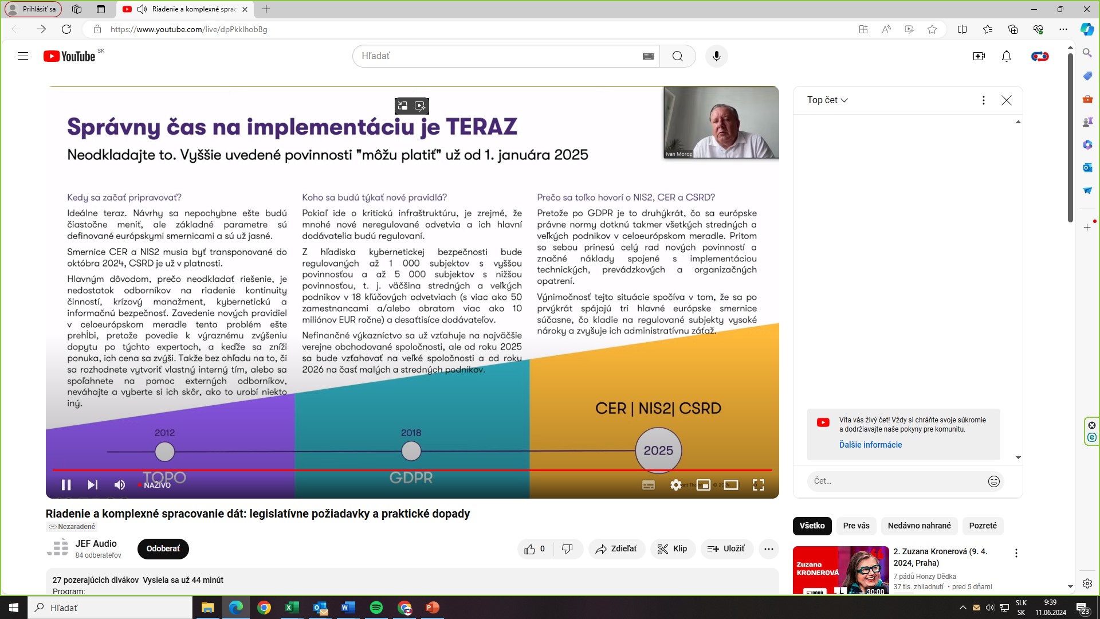Go to YouTube home via logo

click(x=69, y=56)
